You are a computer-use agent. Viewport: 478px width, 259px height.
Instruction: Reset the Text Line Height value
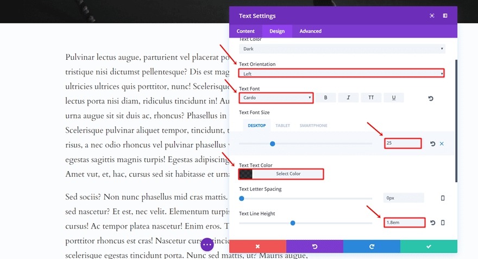(433, 223)
